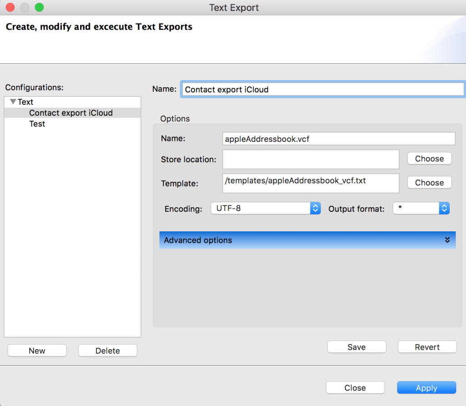Create a New configuration
The height and width of the screenshot is (406, 466).
point(37,351)
